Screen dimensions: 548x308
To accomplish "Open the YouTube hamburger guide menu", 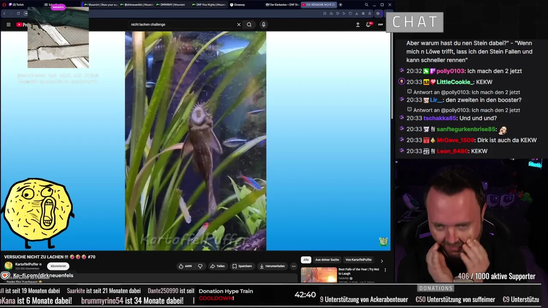I will (x=9, y=24).
